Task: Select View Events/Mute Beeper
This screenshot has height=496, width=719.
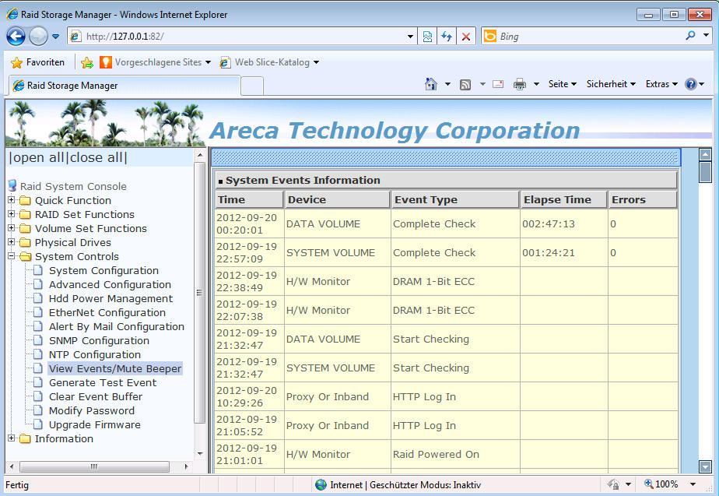Action: pos(115,368)
